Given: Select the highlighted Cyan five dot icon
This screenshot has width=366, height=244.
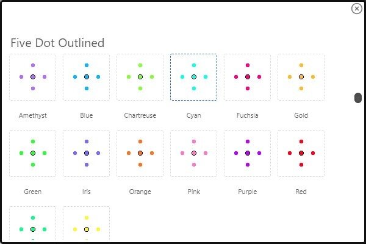Looking at the screenshot, I should tap(194, 77).
